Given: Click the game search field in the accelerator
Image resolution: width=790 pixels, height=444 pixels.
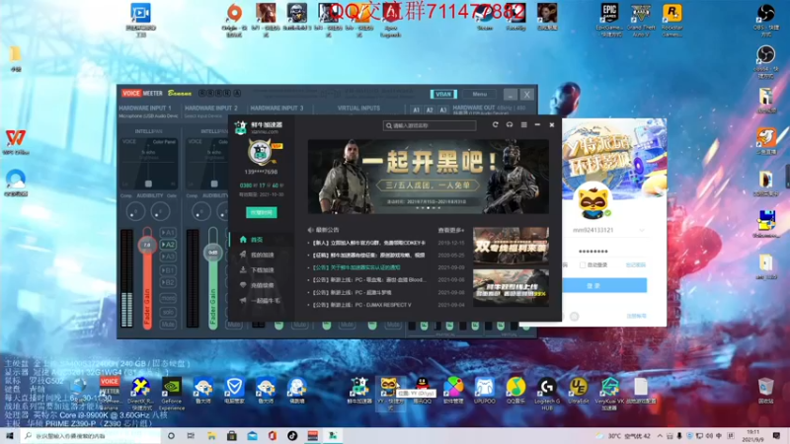Looking at the screenshot, I should [x=430, y=125].
